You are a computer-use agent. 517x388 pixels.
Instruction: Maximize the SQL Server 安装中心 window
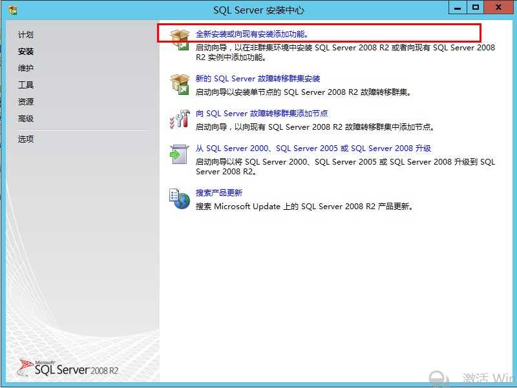(476, 8)
